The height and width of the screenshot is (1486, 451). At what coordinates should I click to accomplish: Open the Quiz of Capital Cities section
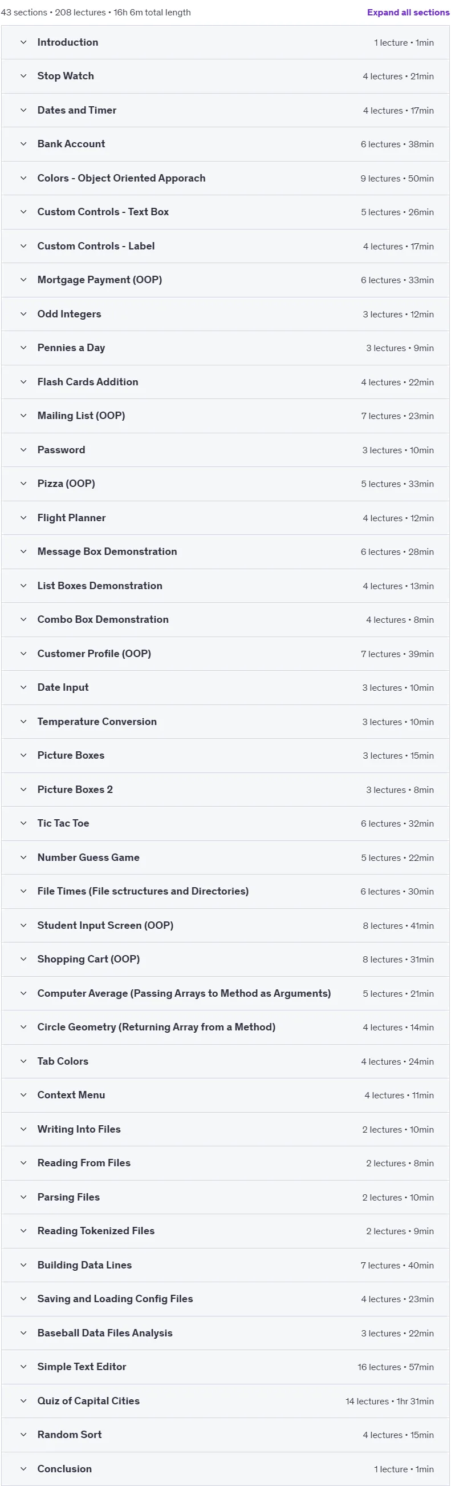(225, 1401)
